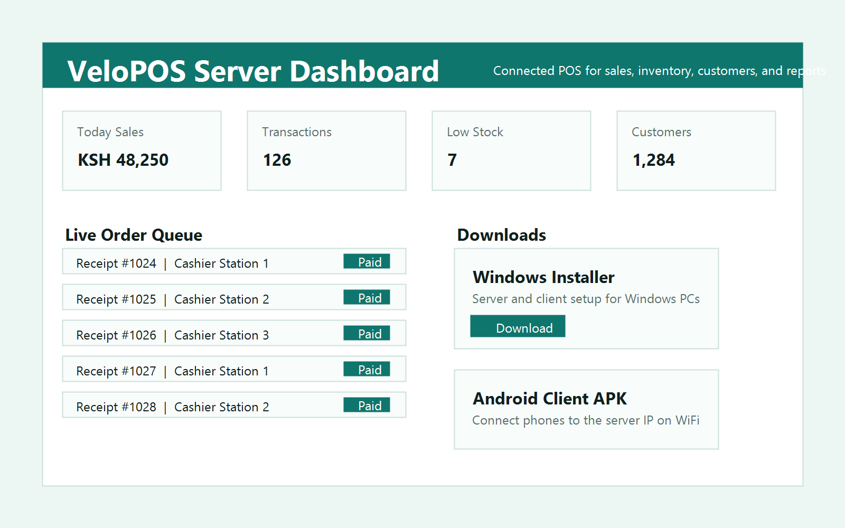
Task: Select Receipt #1025 order row
Action: 234,297
